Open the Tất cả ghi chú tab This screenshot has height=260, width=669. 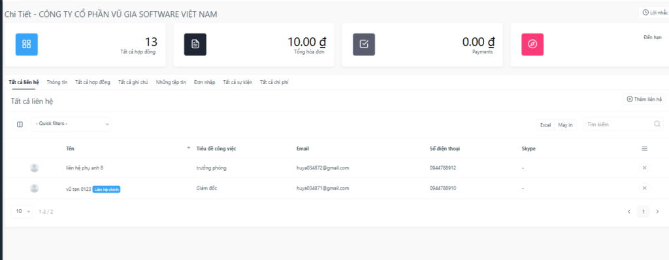click(133, 83)
